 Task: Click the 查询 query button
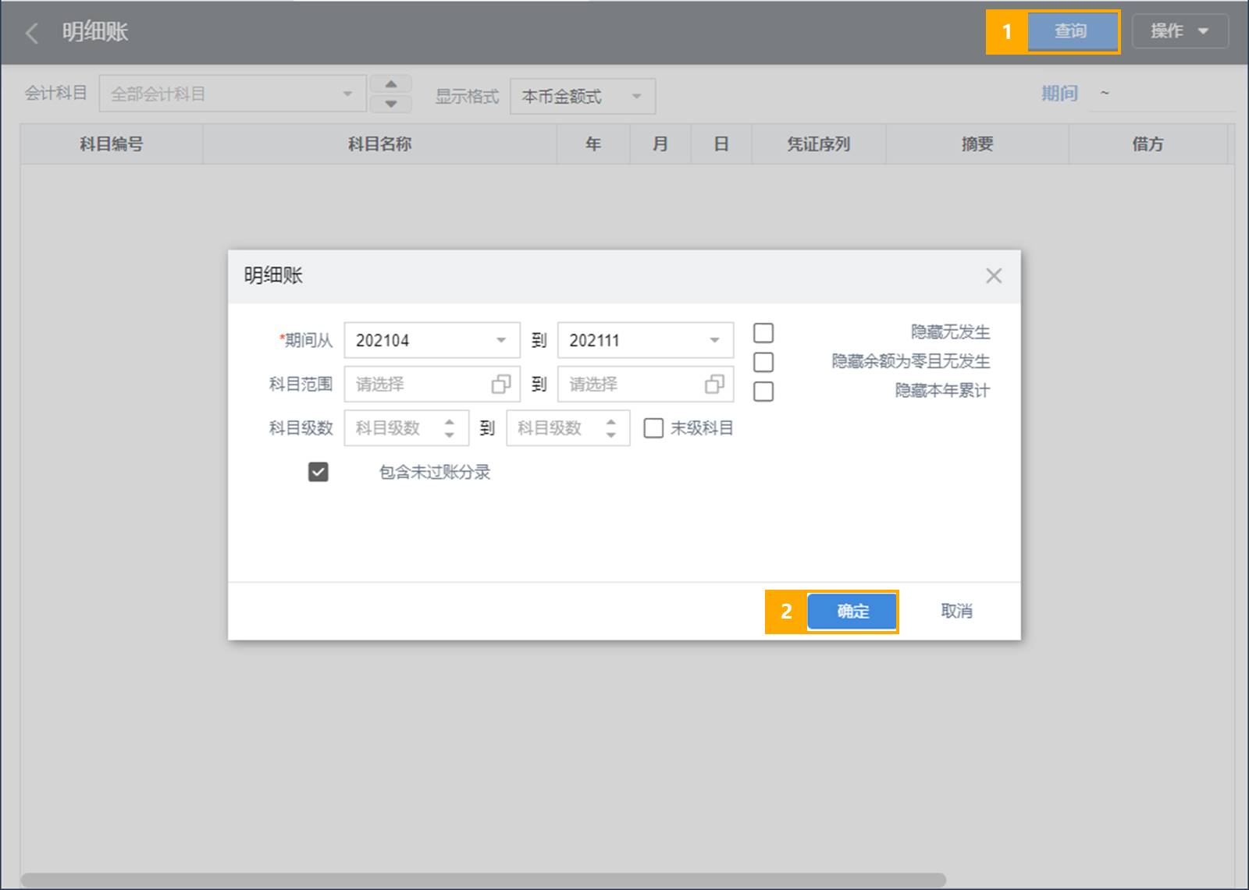[1073, 31]
